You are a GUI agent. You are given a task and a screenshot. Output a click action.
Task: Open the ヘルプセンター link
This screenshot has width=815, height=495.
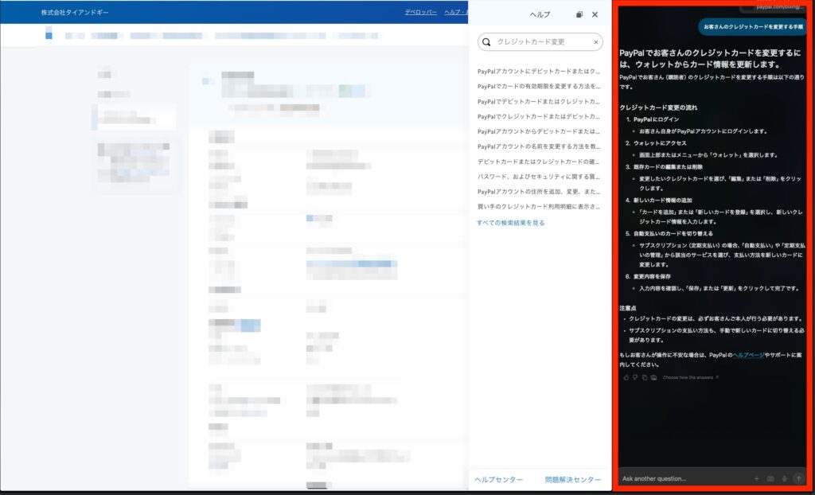pyautogui.click(x=499, y=479)
